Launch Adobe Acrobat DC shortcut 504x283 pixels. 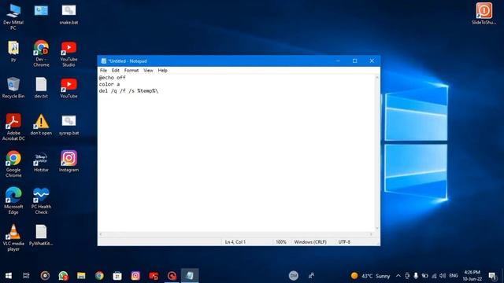point(13,127)
